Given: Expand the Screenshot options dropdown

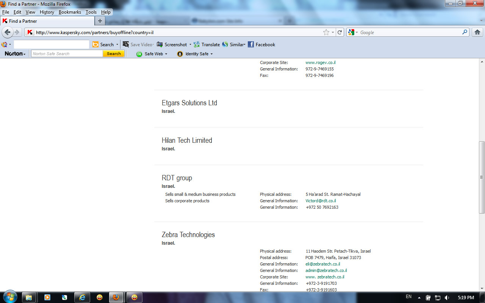Looking at the screenshot, I should tap(190, 45).
